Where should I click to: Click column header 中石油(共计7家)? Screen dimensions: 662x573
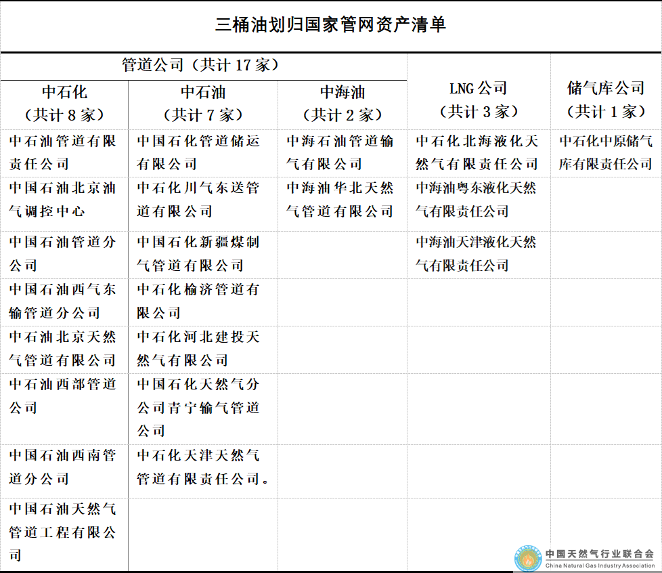203,104
